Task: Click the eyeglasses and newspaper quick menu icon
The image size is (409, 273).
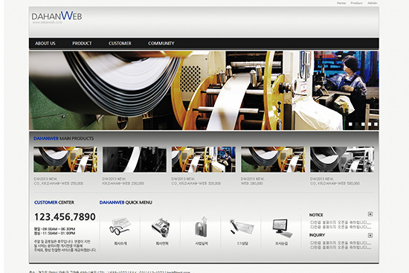Action: point(120,227)
